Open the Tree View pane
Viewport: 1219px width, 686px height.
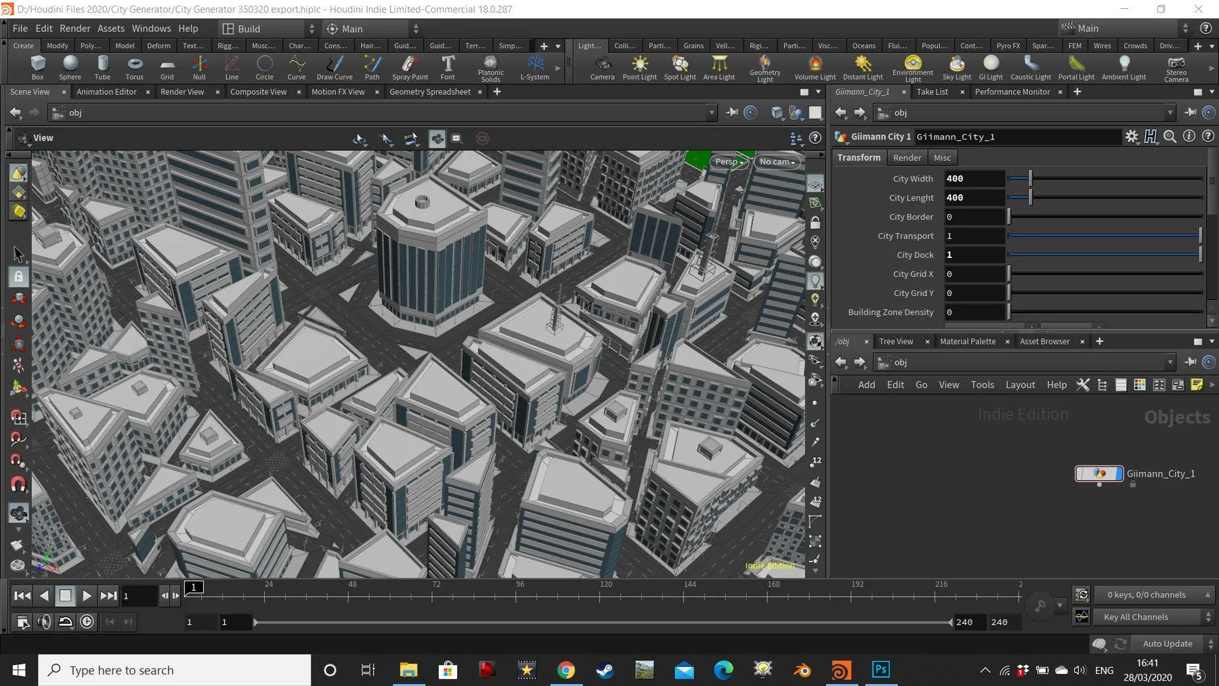(895, 341)
